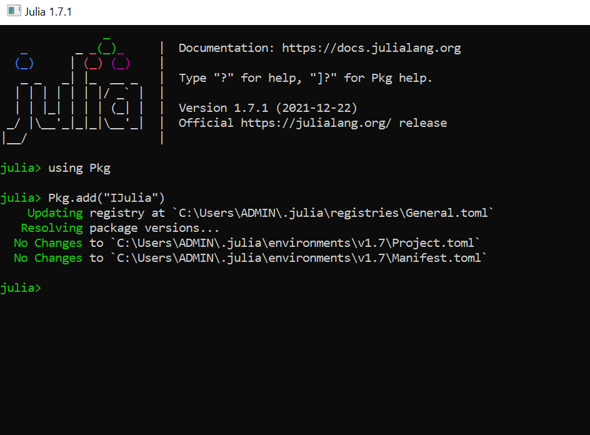
Task: Click the "Version 1.7.1 (2021-12-22)" text
Action: tap(269, 107)
